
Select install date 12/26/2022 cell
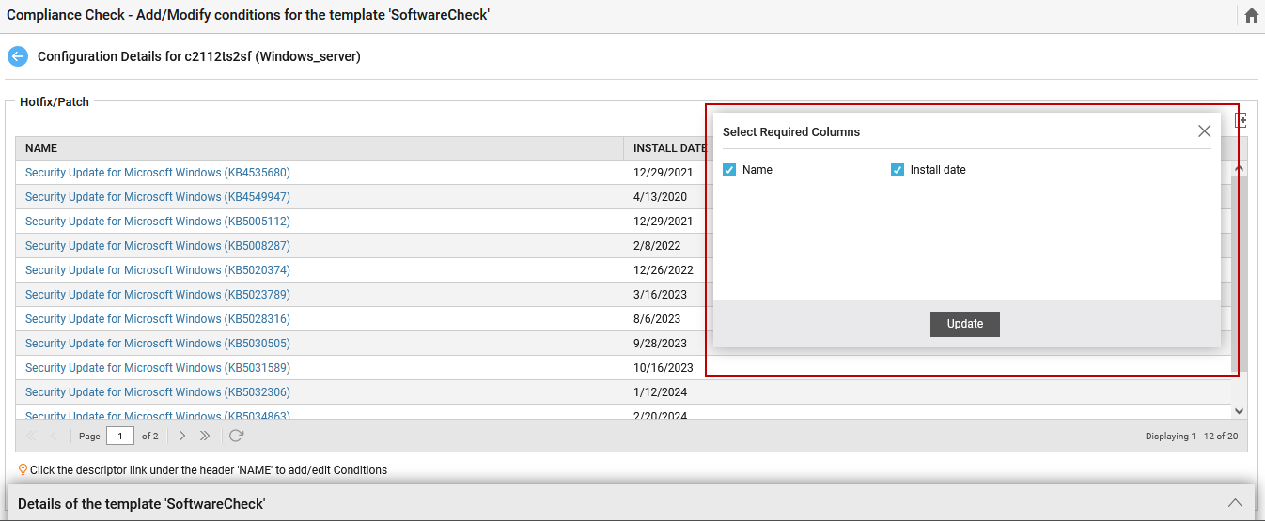coord(663,270)
